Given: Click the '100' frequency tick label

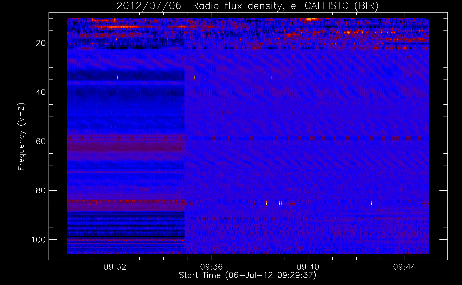Looking at the screenshot, I should click(39, 240).
